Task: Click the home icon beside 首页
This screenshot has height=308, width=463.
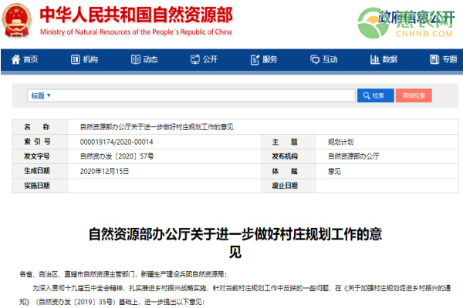Action: (x=15, y=59)
